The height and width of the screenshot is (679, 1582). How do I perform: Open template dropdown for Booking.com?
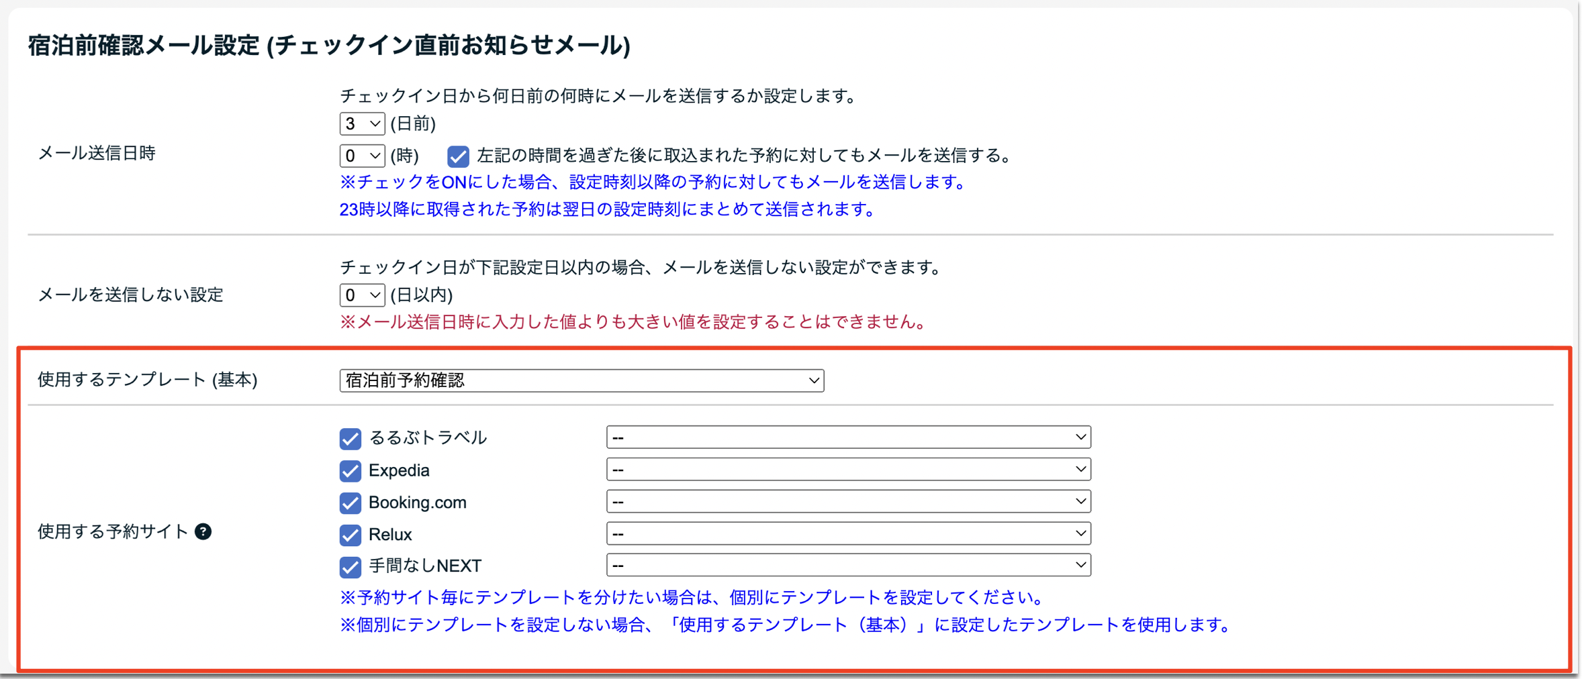coord(848,502)
